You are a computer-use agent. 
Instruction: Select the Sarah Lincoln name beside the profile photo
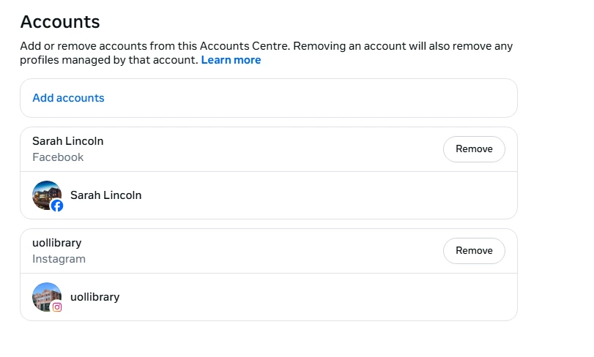coord(105,195)
